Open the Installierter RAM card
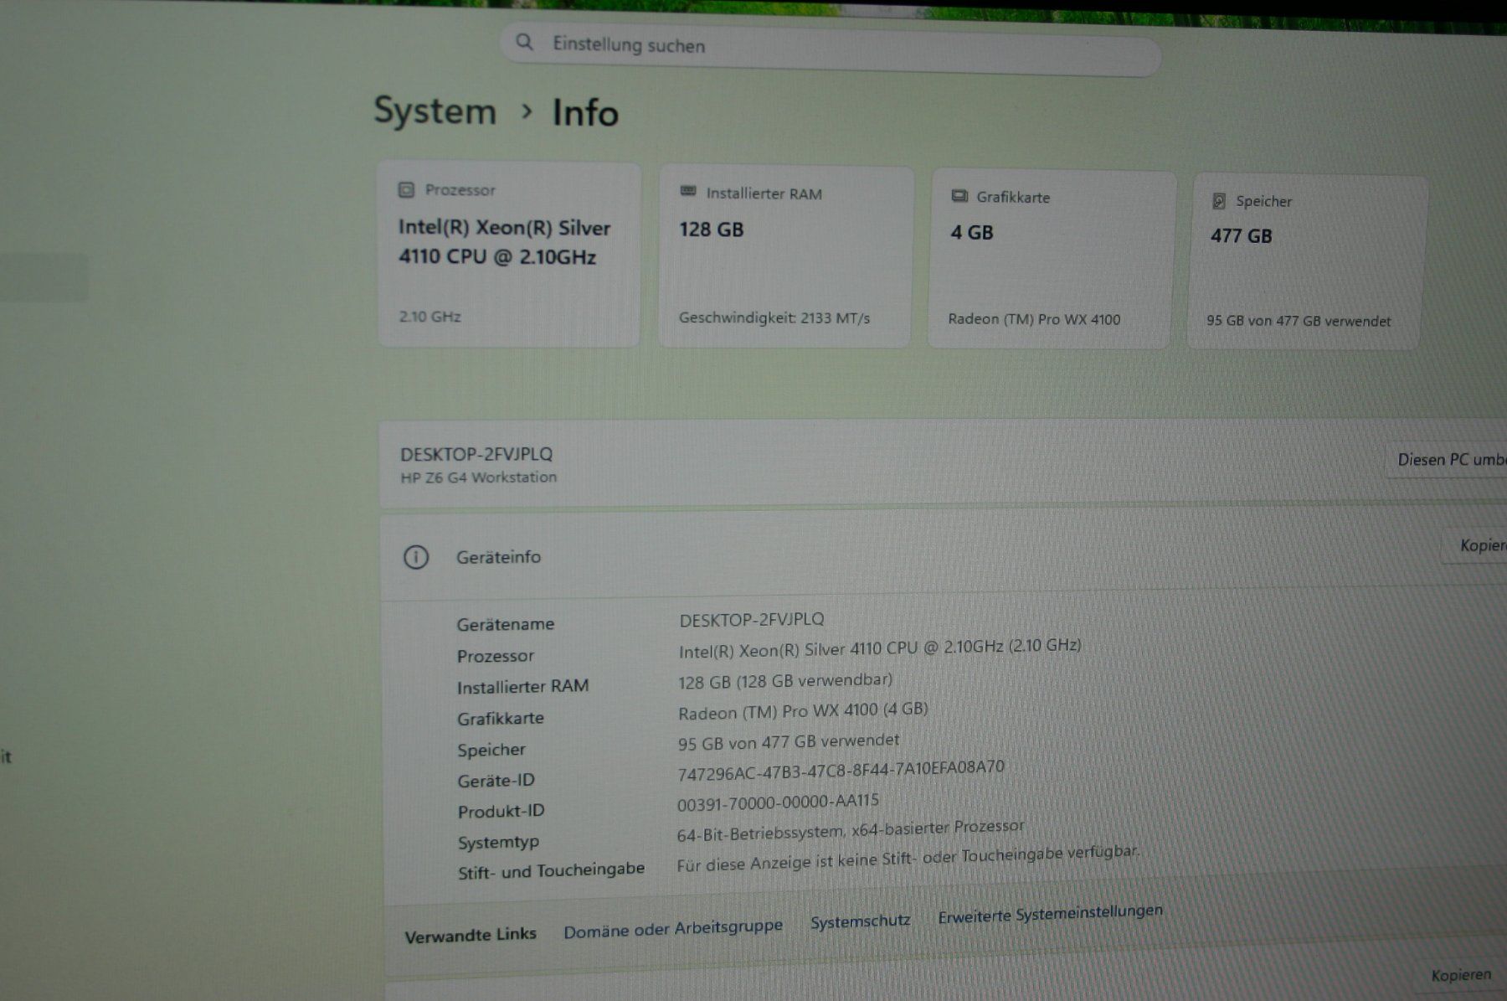 [785, 257]
